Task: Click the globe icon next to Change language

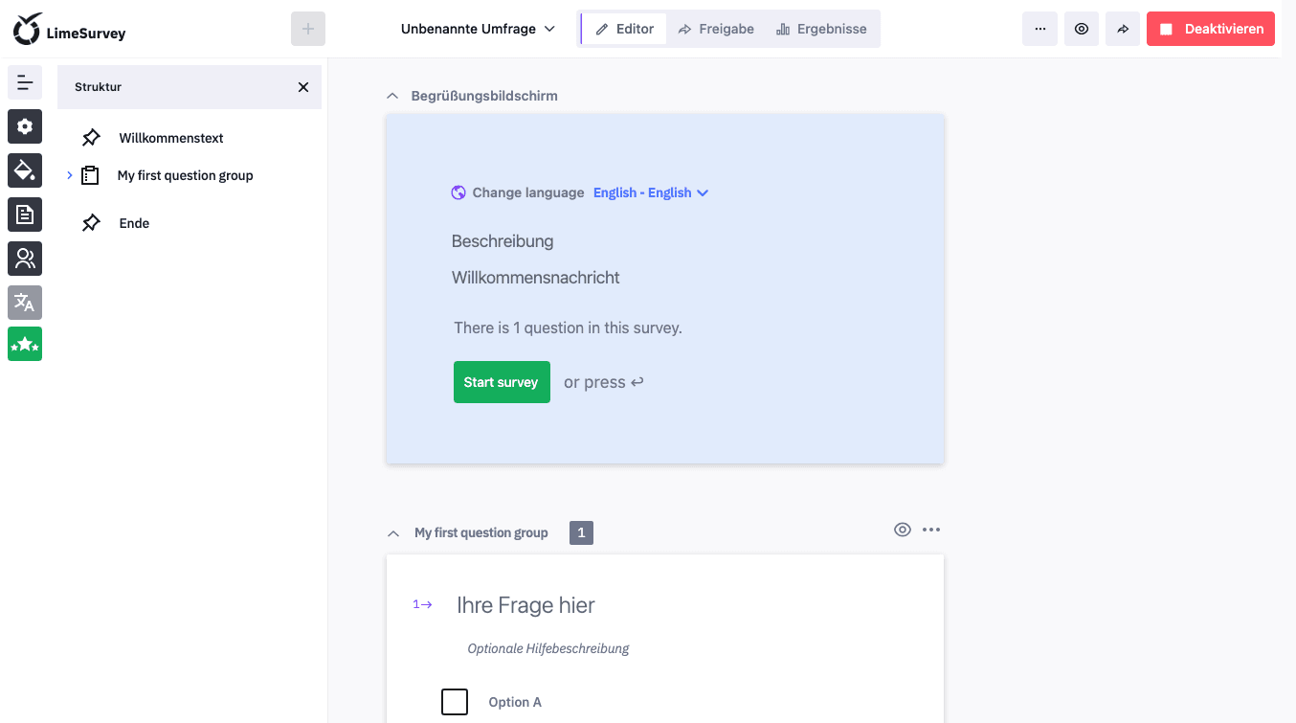Action: pyautogui.click(x=458, y=192)
